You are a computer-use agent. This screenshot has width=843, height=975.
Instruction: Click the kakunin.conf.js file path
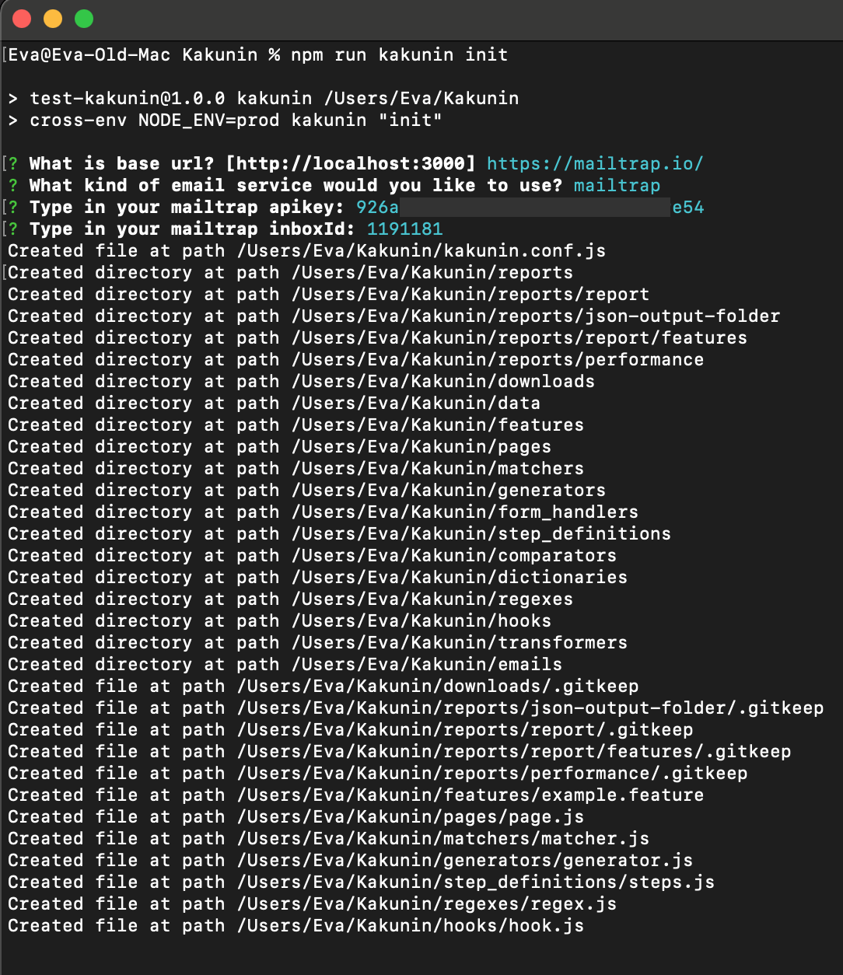[421, 251]
